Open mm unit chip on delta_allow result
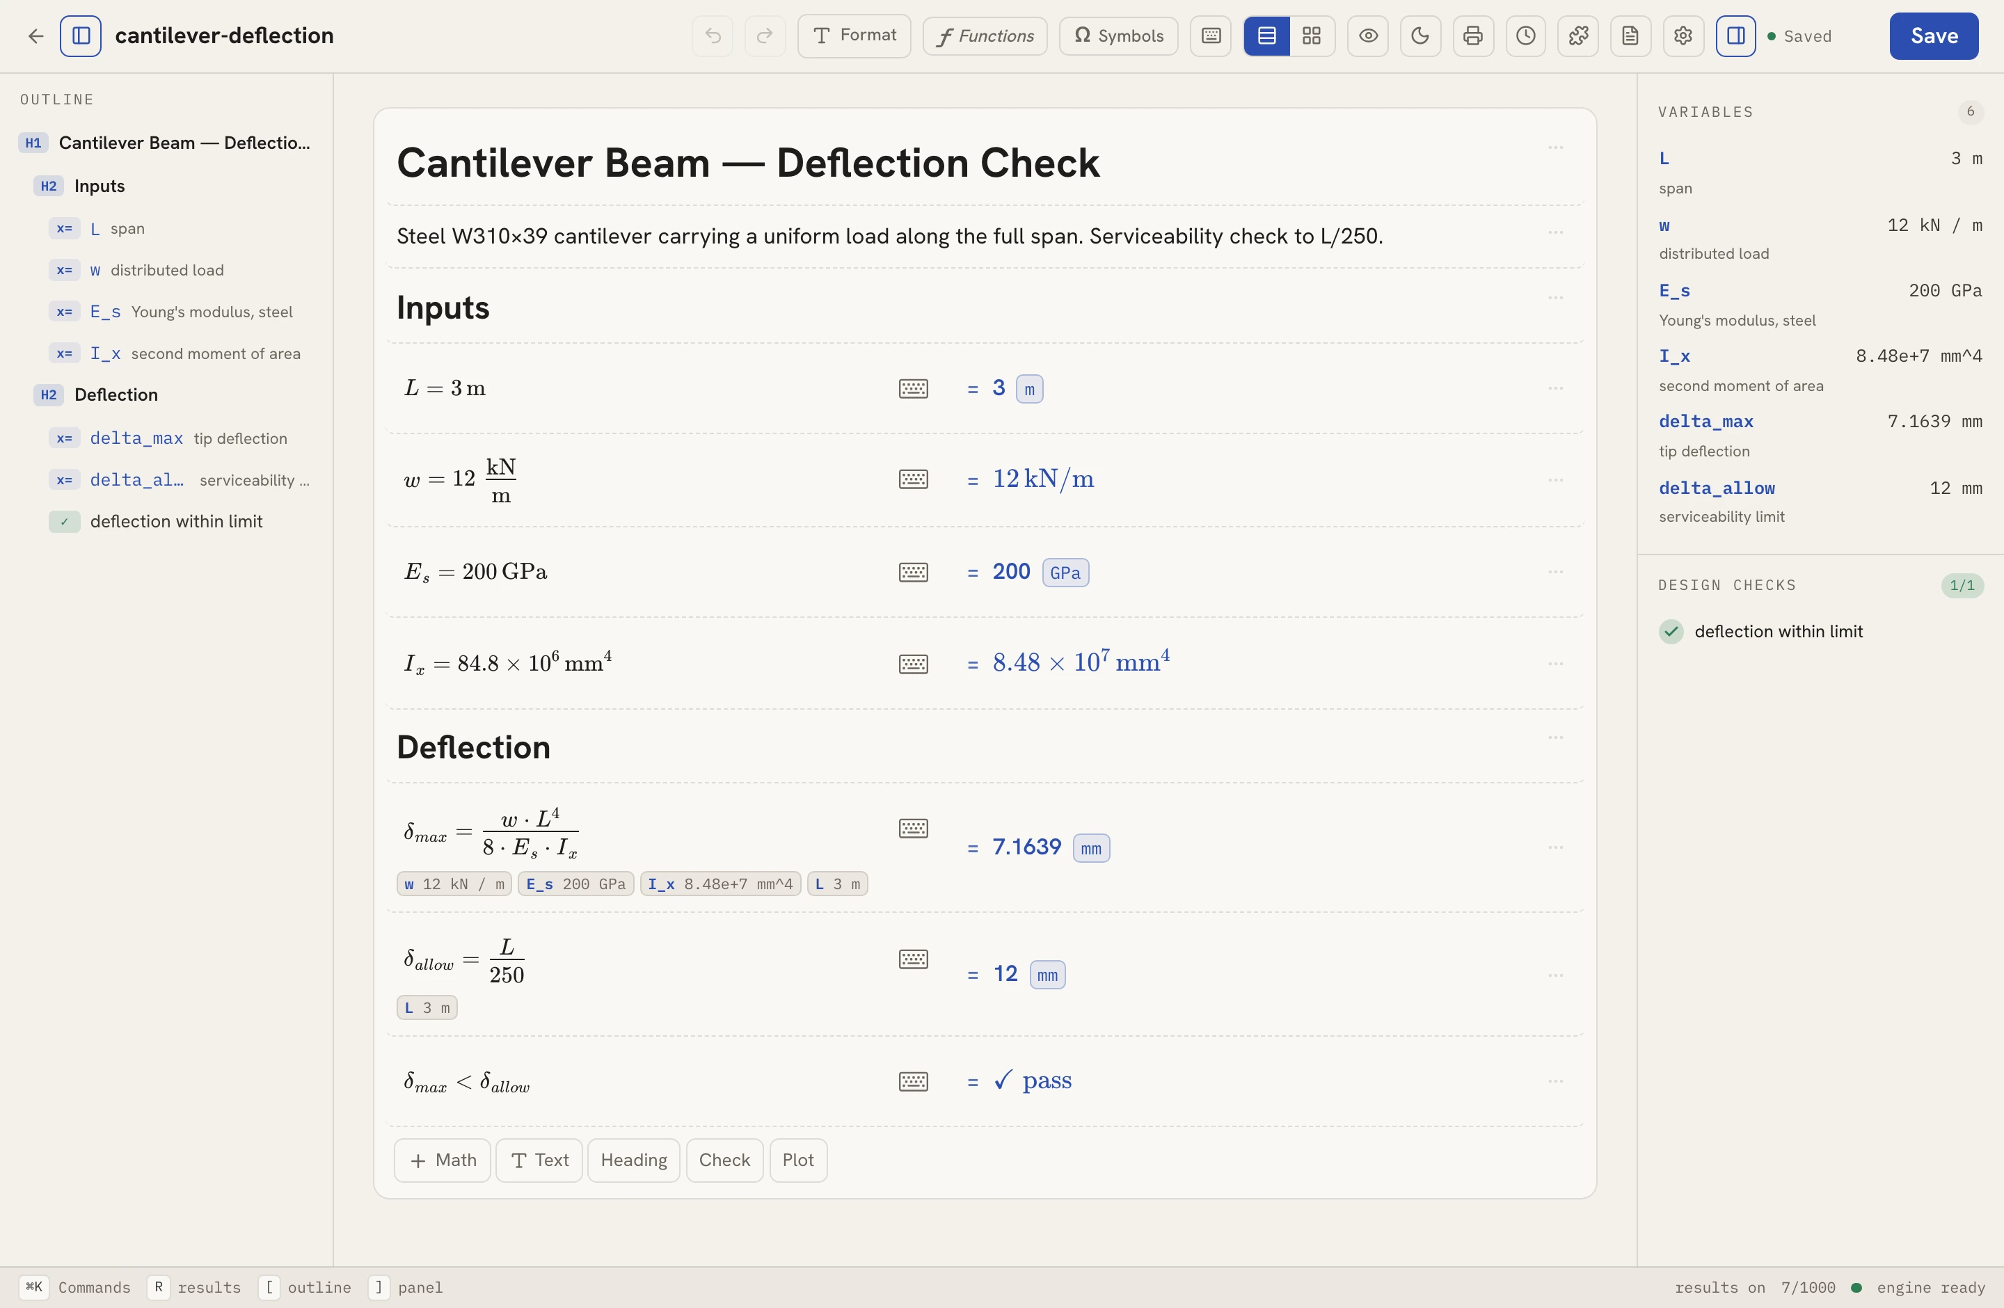This screenshot has width=2004, height=1308. (x=1047, y=975)
